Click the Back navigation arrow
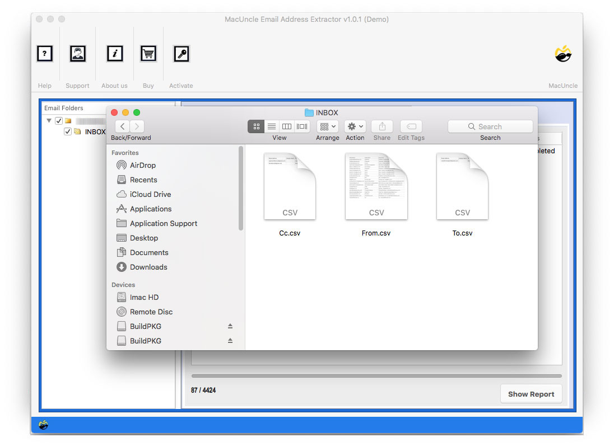 point(122,126)
